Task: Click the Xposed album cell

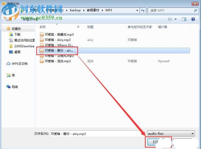Action: tap(163, 61)
